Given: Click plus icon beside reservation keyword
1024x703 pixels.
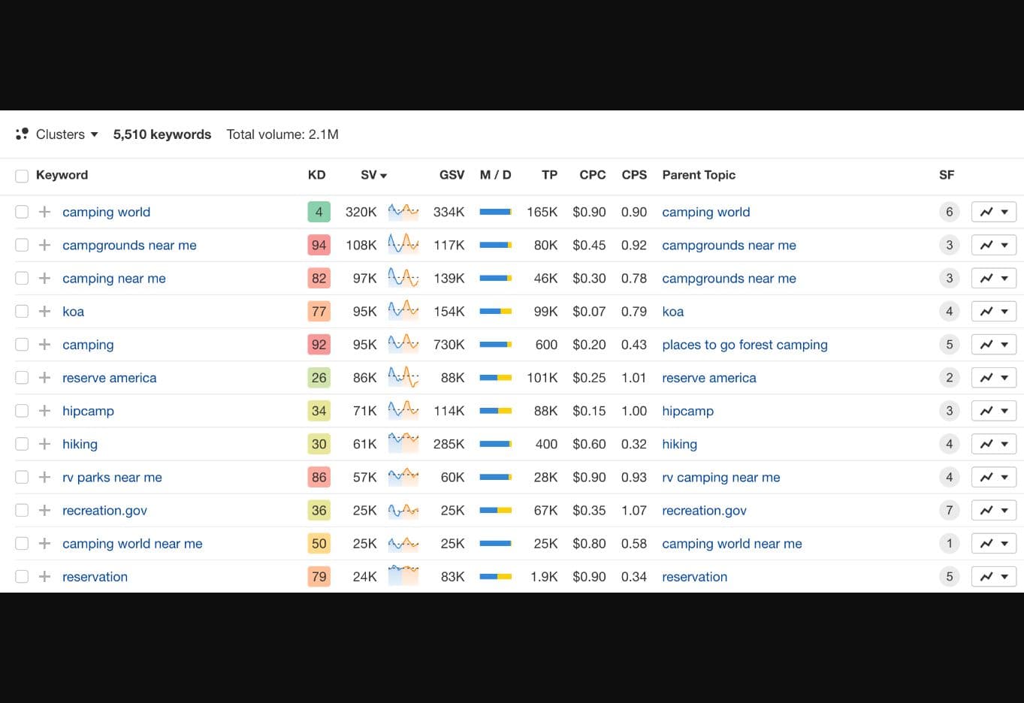Looking at the screenshot, I should 44,576.
